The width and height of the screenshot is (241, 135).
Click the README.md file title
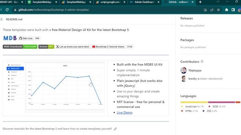14,19
